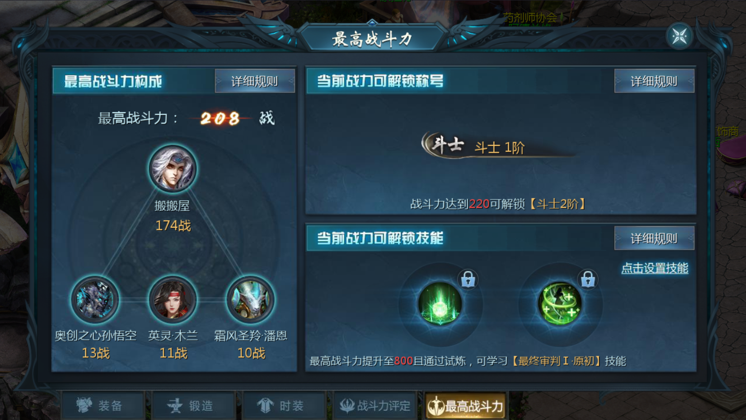
Task: Select the 英灵·木兰 hero portrait
Action: coord(173,300)
